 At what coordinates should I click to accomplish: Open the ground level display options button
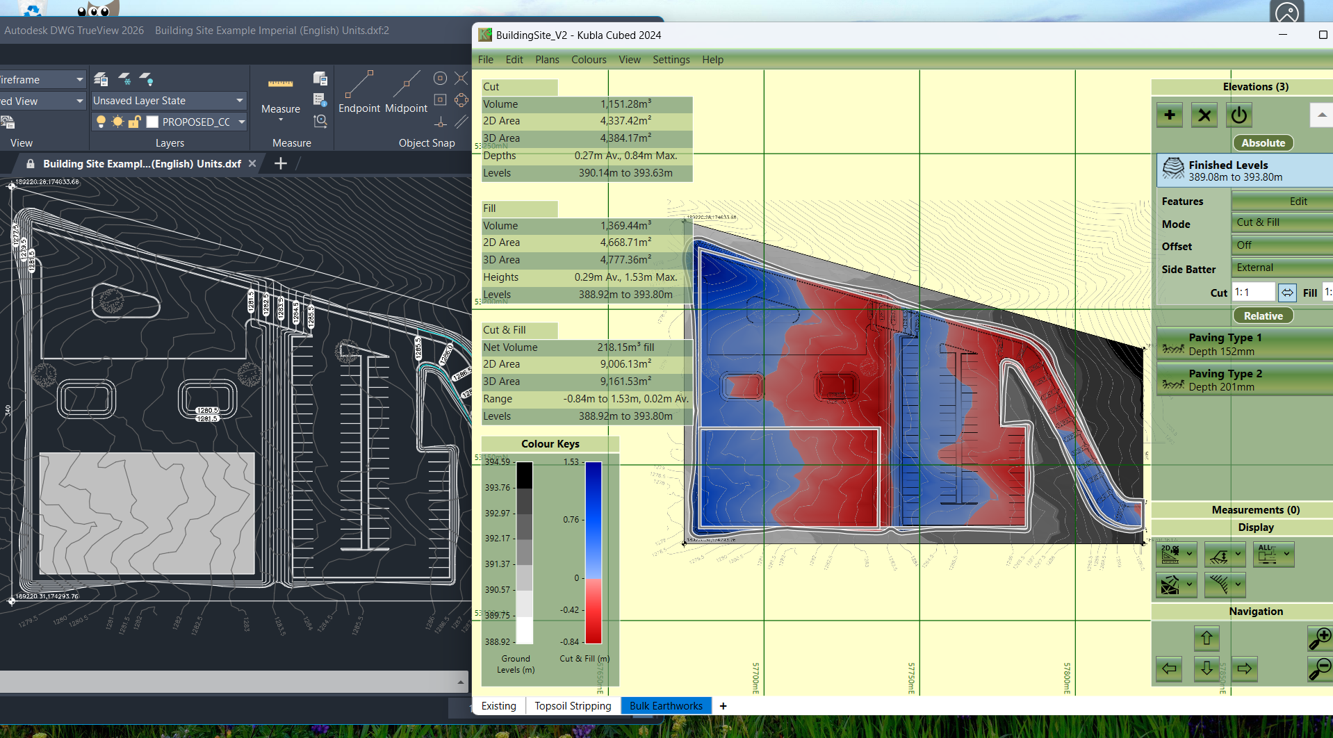pos(1225,555)
